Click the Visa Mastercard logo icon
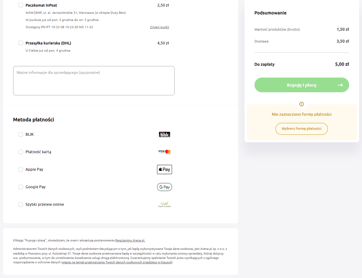The width and height of the screenshot is (362, 278). coord(164,152)
